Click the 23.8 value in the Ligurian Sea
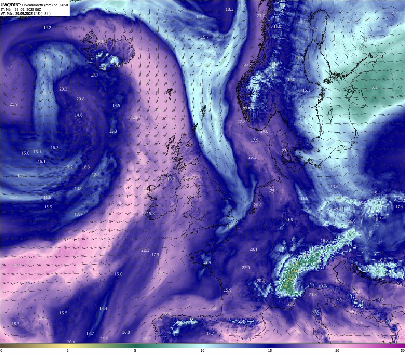The image size is (405, 353). click(x=312, y=295)
